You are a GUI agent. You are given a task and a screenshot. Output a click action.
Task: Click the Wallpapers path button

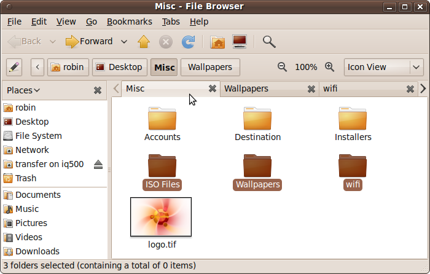pyautogui.click(x=210, y=67)
